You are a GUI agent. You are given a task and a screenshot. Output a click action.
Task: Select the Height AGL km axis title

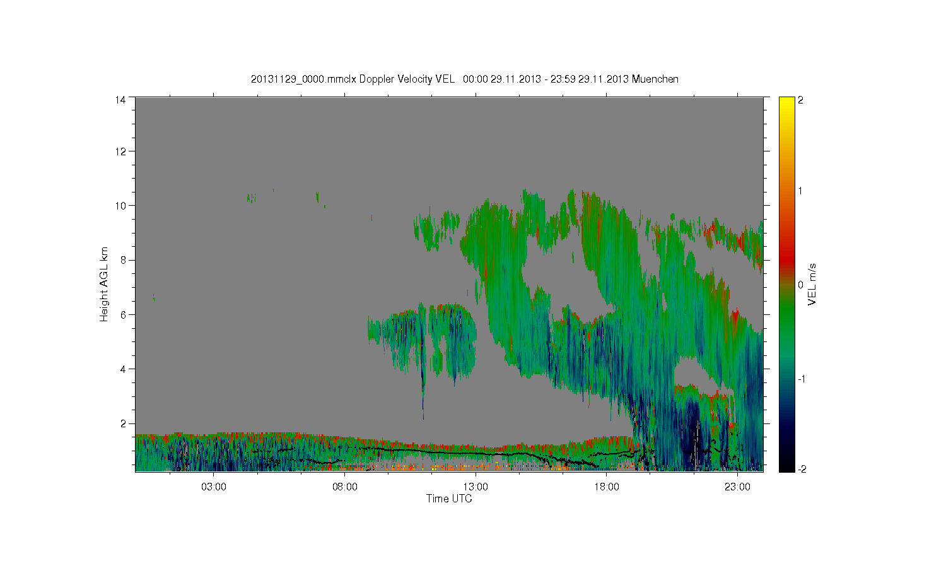pos(104,284)
